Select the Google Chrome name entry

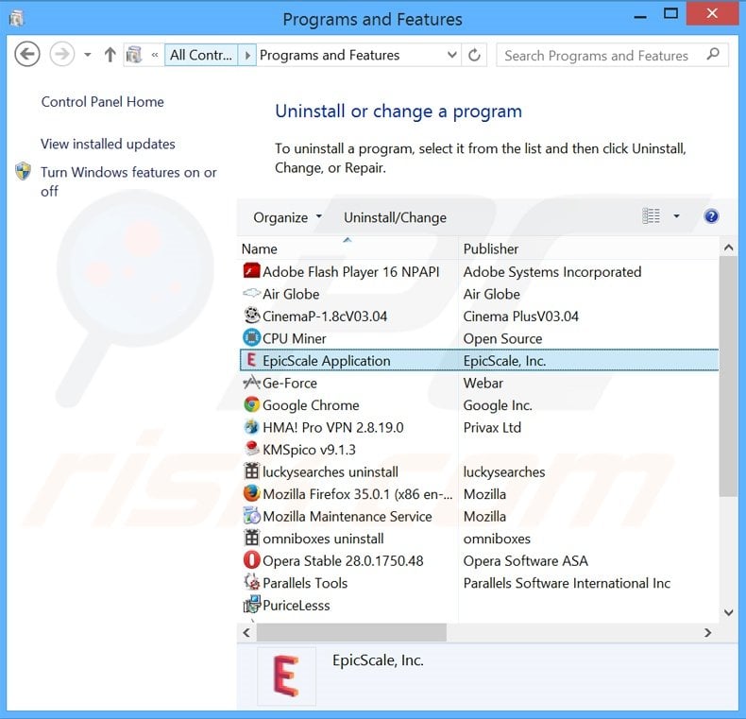(x=311, y=405)
